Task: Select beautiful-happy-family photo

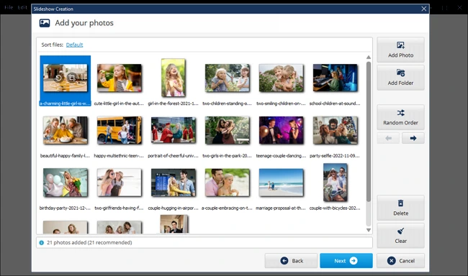Action: (x=66, y=130)
